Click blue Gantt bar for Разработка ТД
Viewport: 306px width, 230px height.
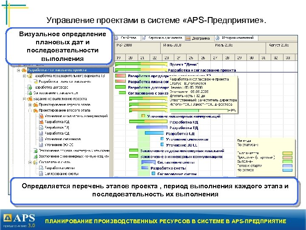point(152,127)
